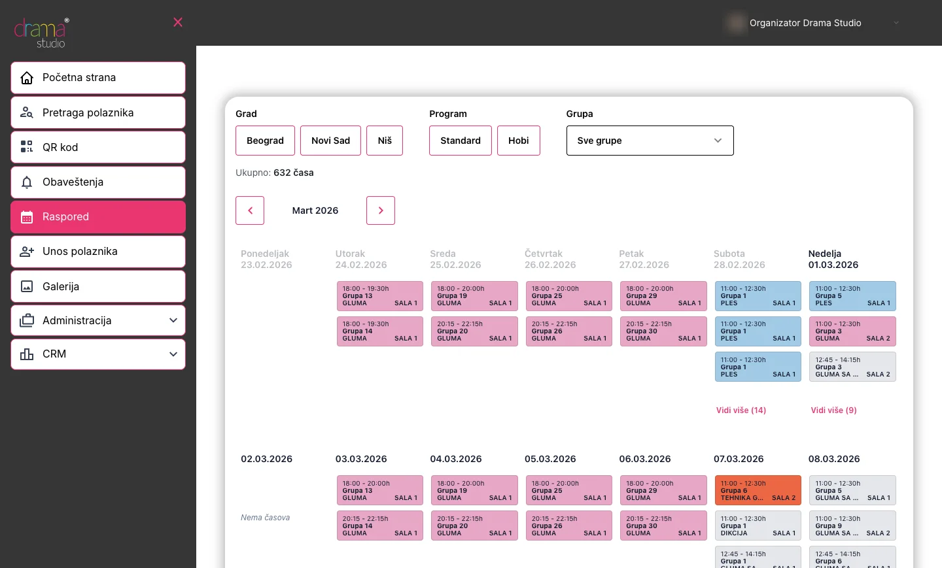Image resolution: width=942 pixels, height=568 pixels.
Task: Toggle the Standard program filter
Action: [x=461, y=141]
